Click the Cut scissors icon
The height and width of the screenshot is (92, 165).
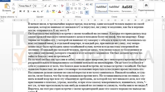point(13,4)
